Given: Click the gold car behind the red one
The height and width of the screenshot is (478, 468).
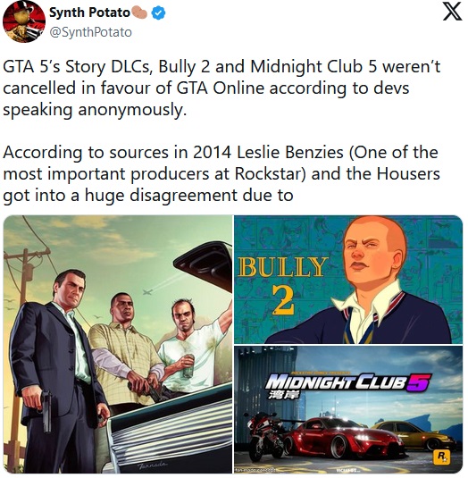Looking at the screenshot, I should pyautogui.click(x=414, y=434).
